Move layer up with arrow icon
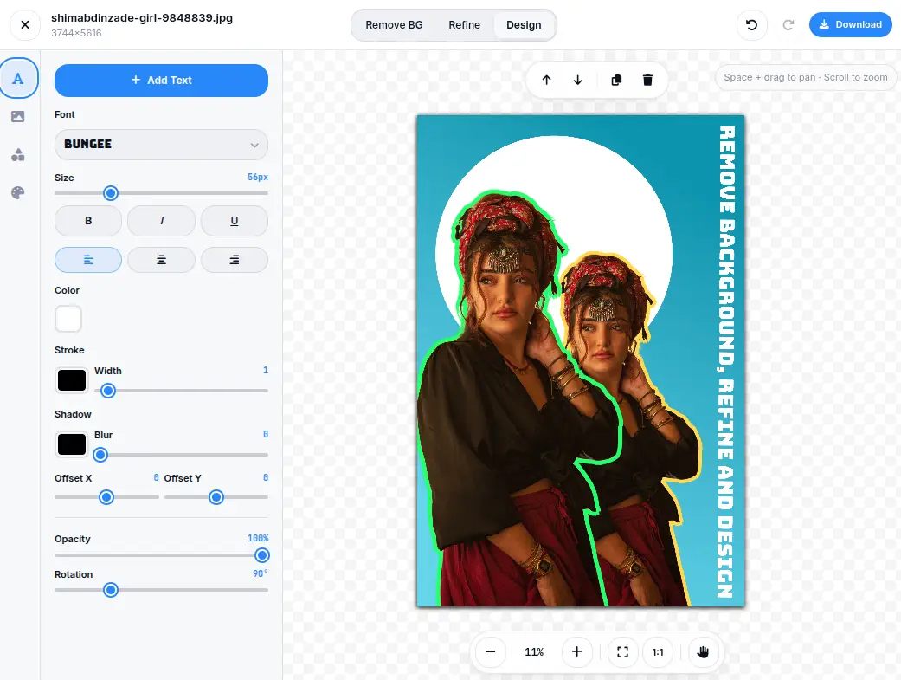The width and height of the screenshot is (901, 680). (546, 80)
